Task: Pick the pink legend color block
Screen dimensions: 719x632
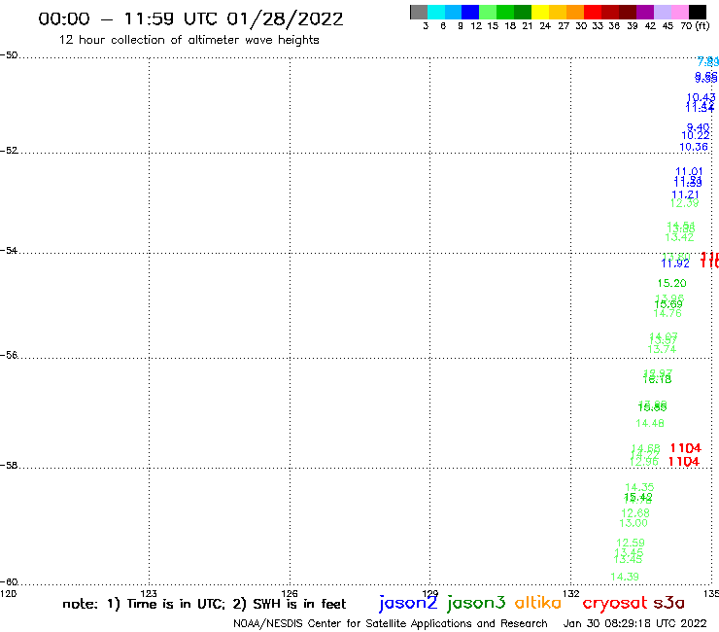Action: coord(679,12)
